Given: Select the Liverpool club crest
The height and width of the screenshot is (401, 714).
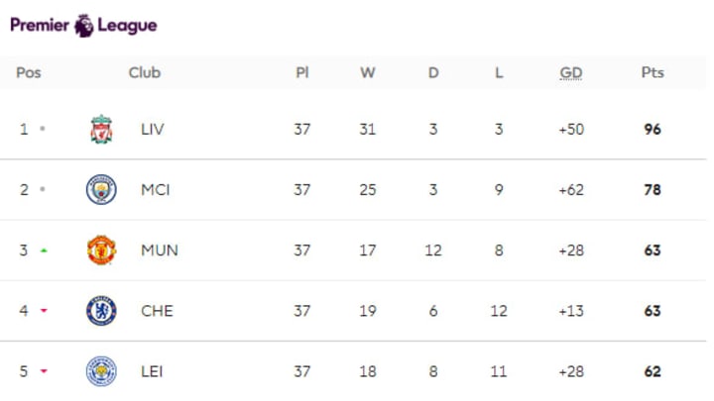Looking at the screenshot, I should pos(101,129).
